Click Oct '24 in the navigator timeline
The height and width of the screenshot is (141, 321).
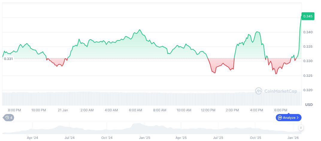tap(107, 138)
